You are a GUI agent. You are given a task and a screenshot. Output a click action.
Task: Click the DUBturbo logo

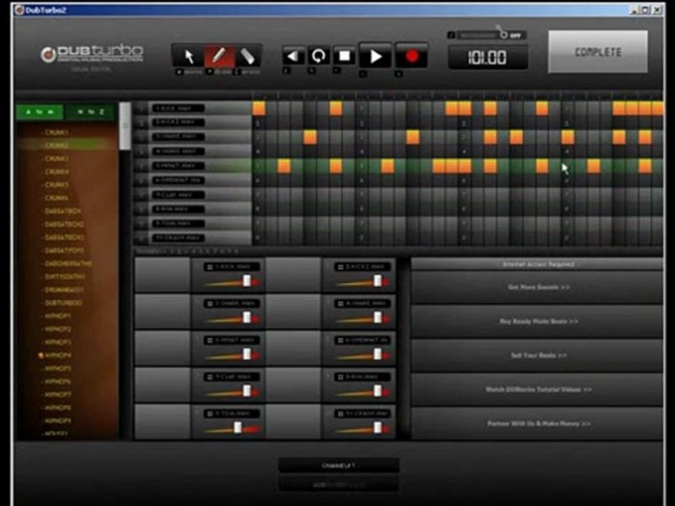pyautogui.click(x=92, y=55)
